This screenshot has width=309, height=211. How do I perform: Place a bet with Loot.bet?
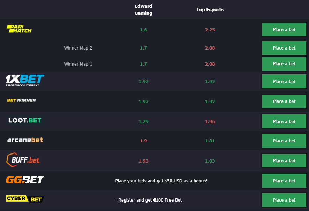coord(284,122)
